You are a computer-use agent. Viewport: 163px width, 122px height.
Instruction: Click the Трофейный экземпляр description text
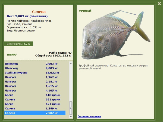tap(113, 67)
